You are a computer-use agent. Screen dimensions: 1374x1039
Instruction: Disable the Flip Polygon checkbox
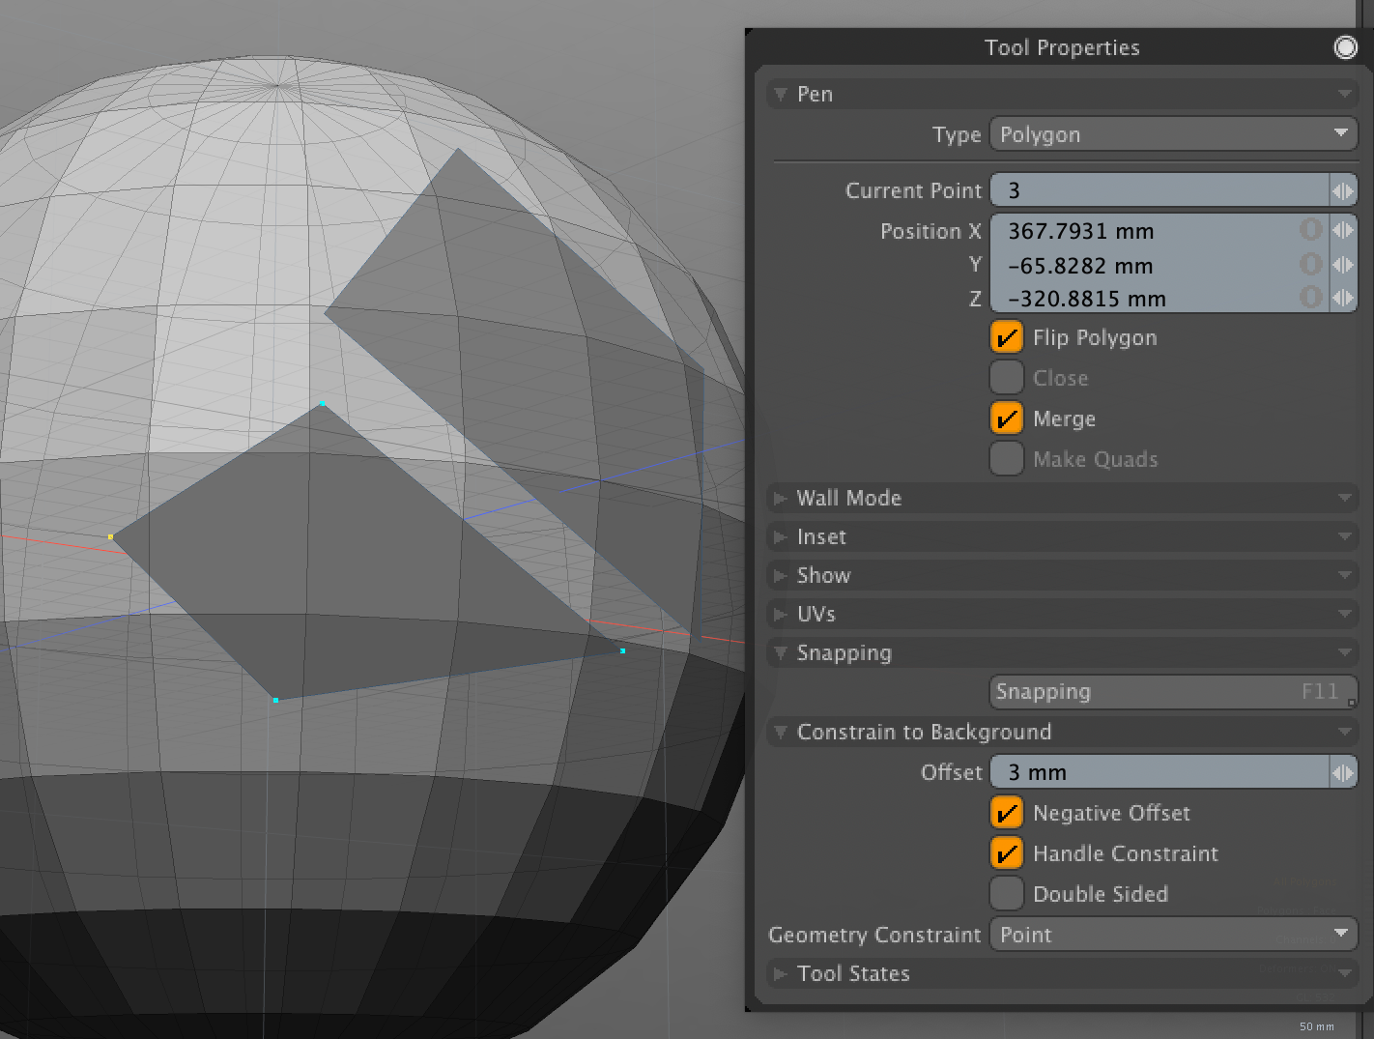point(1007,337)
